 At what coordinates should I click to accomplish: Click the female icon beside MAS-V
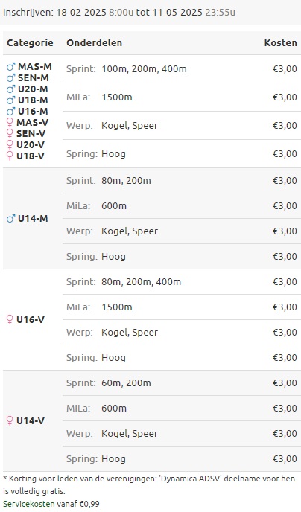click(10, 123)
